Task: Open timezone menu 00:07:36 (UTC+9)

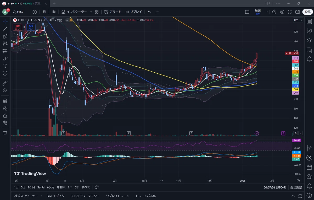Action: point(275,187)
